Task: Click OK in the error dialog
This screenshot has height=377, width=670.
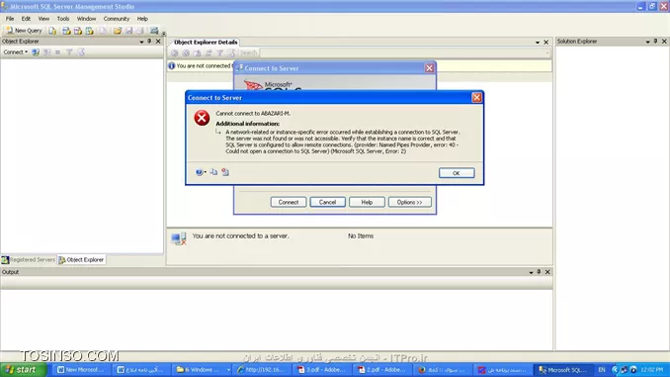Action: pyautogui.click(x=457, y=173)
